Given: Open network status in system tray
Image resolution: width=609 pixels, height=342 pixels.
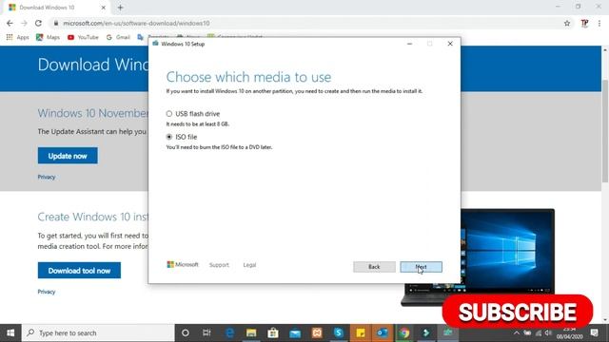Looking at the screenshot, I should 539,332.
